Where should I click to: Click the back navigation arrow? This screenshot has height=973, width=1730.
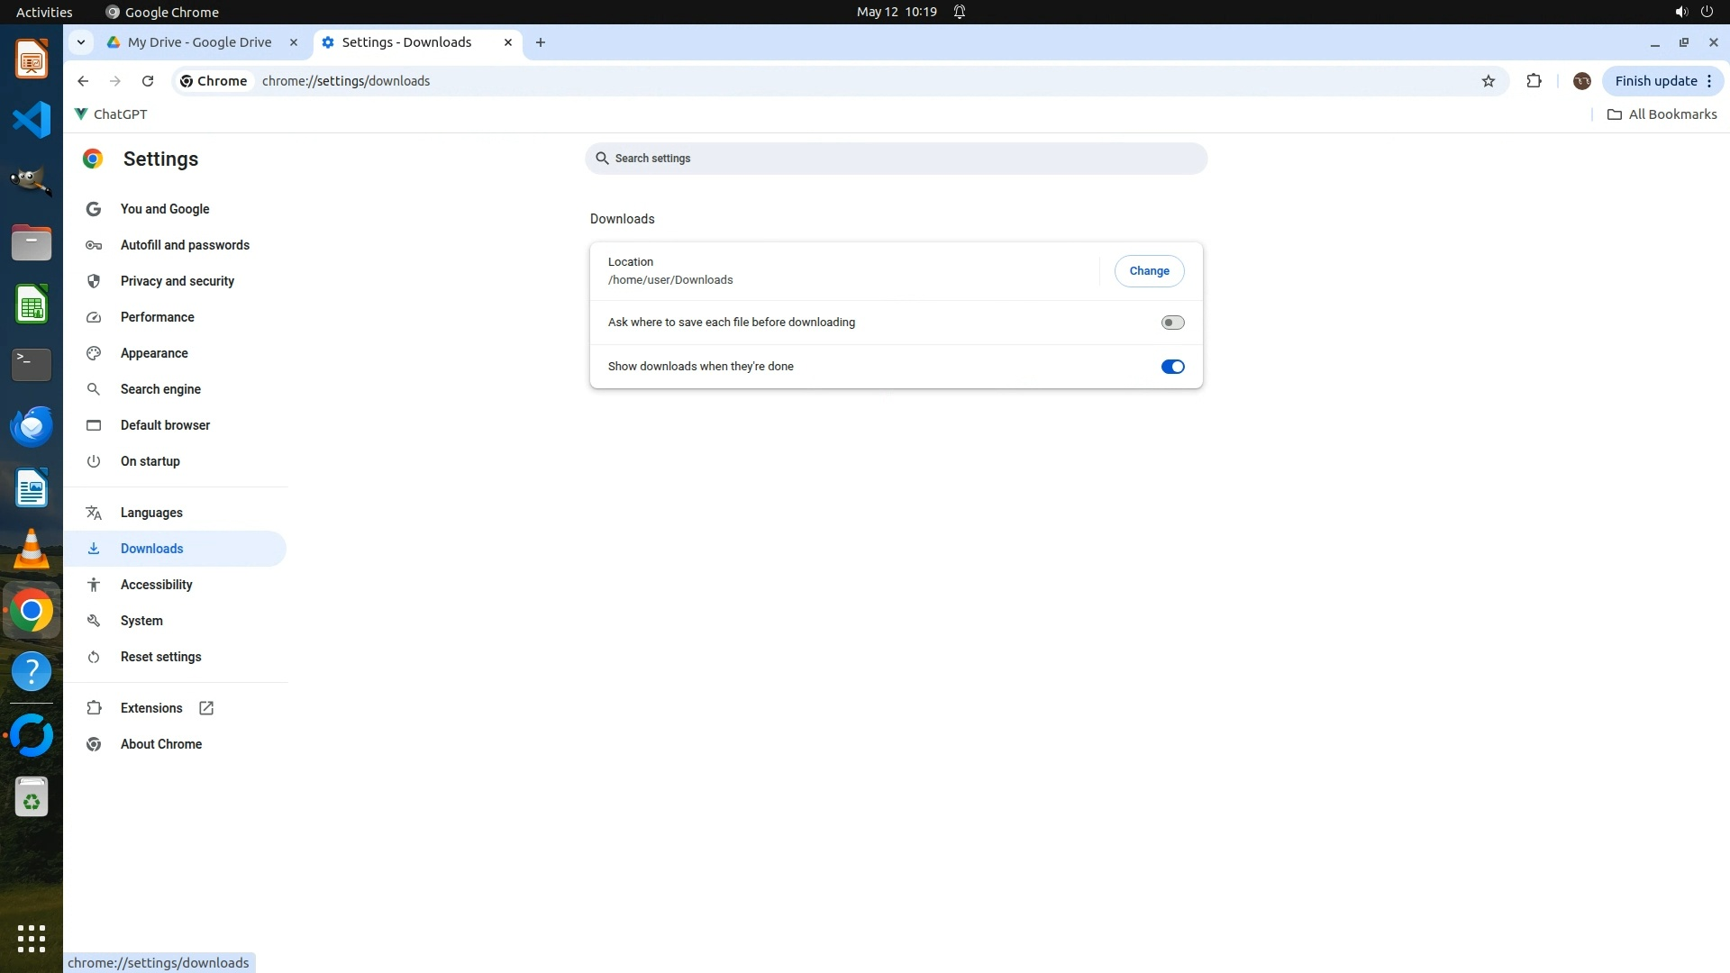coord(83,81)
